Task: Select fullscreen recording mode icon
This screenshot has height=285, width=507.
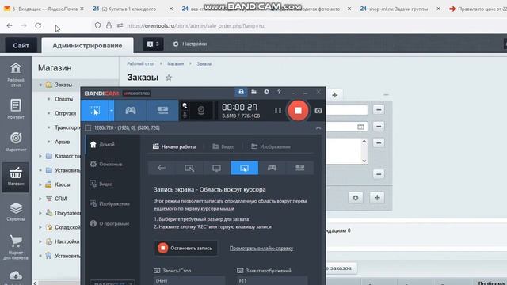Action: coord(216,168)
